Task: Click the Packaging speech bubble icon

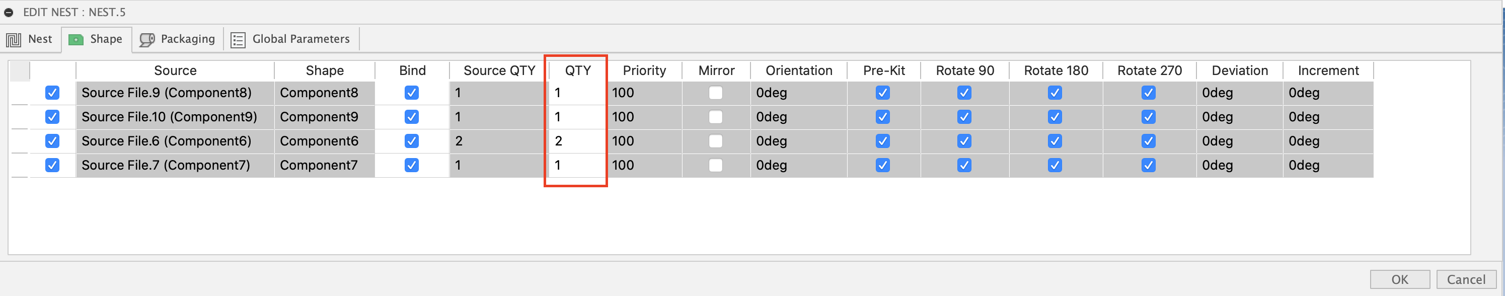Action: click(148, 39)
